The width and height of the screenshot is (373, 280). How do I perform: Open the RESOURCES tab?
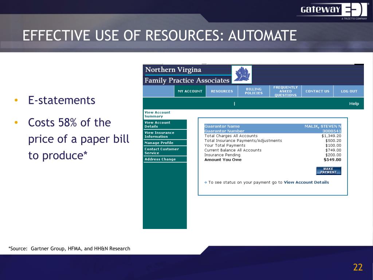(x=222, y=91)
